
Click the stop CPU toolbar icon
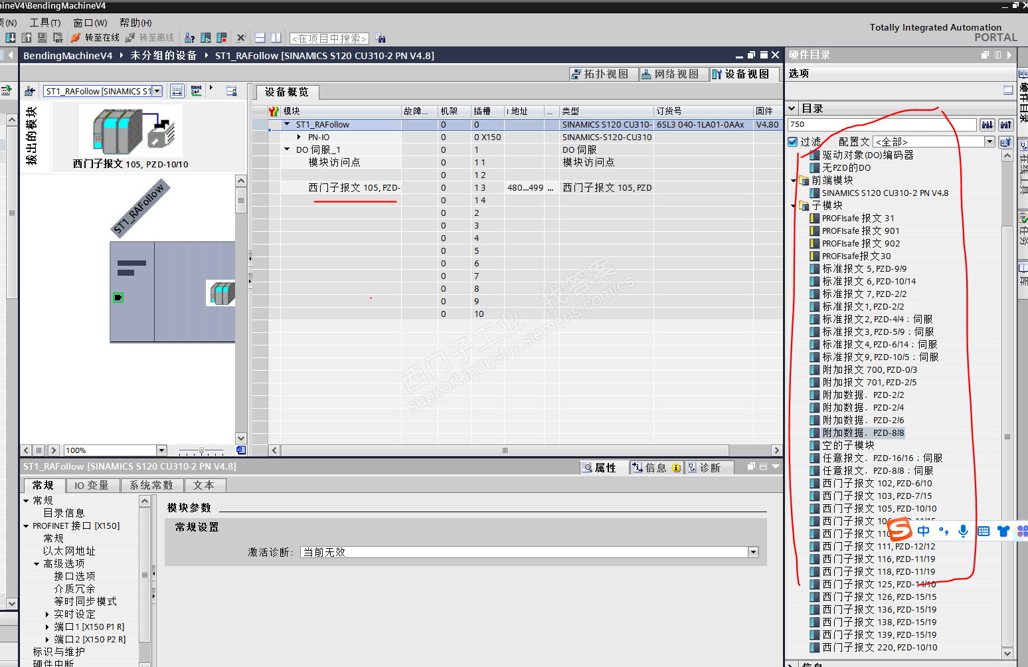click(222, 38)
